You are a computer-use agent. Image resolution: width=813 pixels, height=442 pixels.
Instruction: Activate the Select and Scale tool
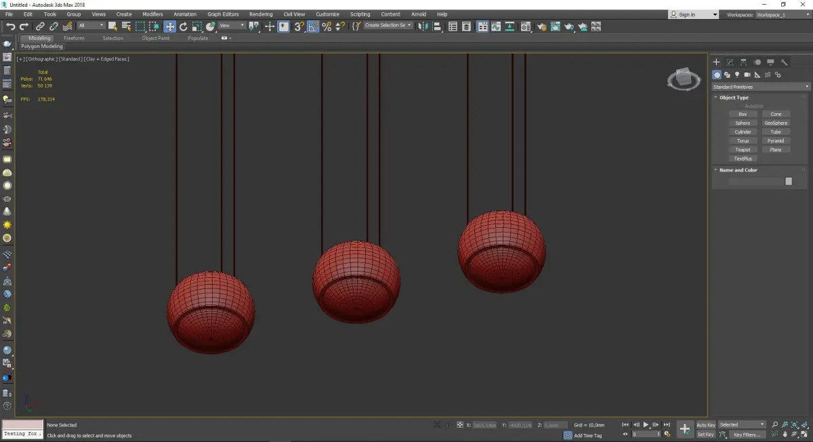pyautogui.click(x=196, y=26)
